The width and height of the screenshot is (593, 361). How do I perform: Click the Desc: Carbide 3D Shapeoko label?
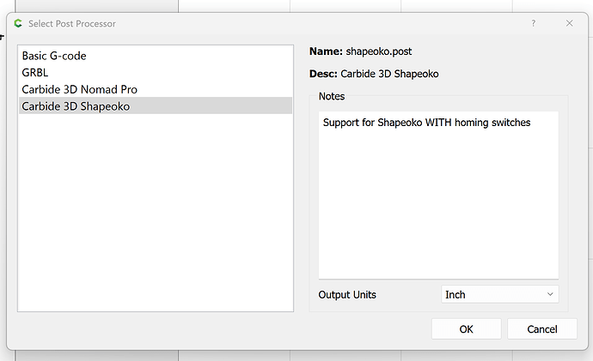(x=374, y=74)
